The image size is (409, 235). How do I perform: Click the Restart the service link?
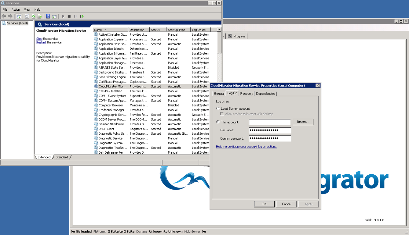(41, 42)
